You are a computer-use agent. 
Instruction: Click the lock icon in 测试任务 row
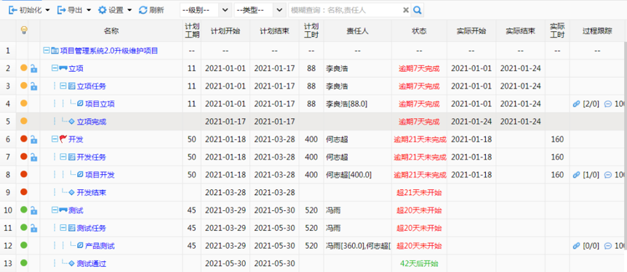point(34,228)
